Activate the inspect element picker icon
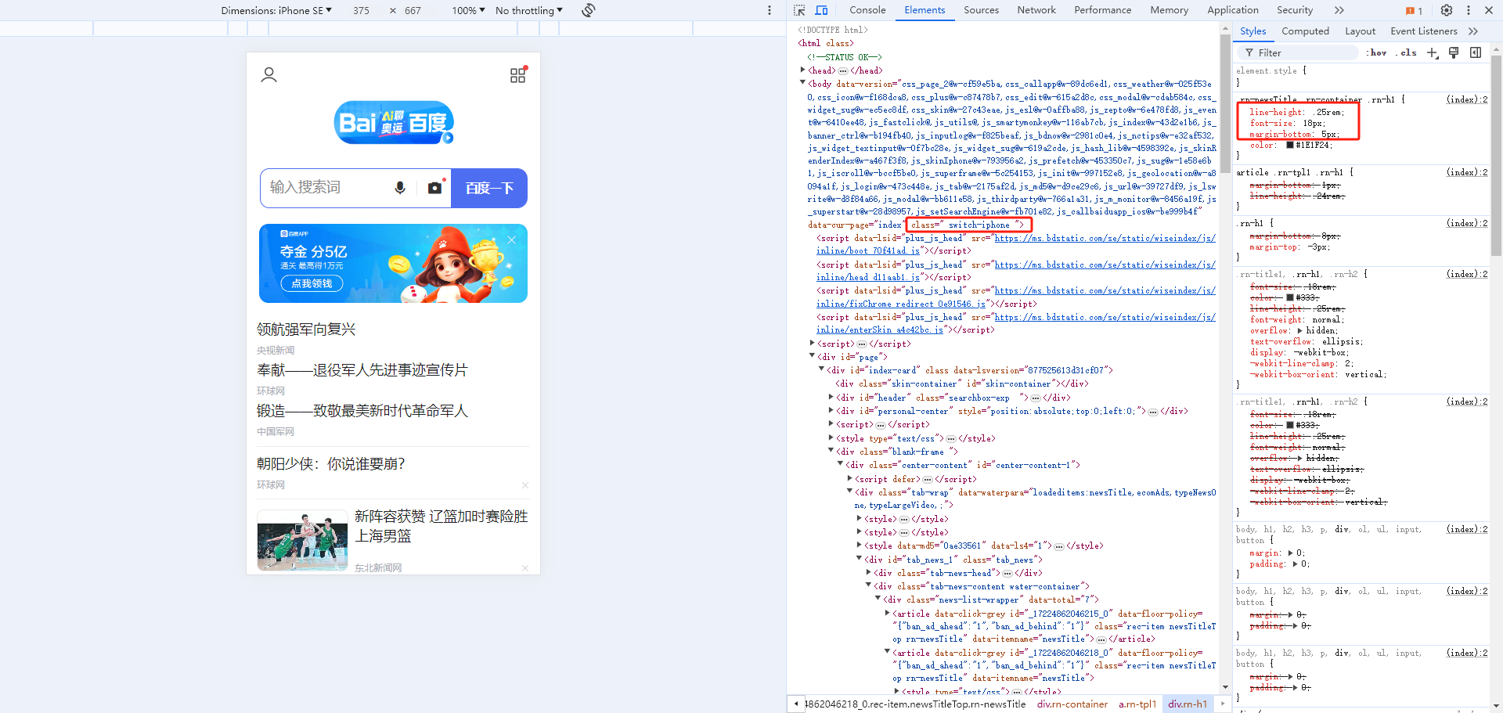Screen dimensions: 1503x713 click(x=798, y=10)
